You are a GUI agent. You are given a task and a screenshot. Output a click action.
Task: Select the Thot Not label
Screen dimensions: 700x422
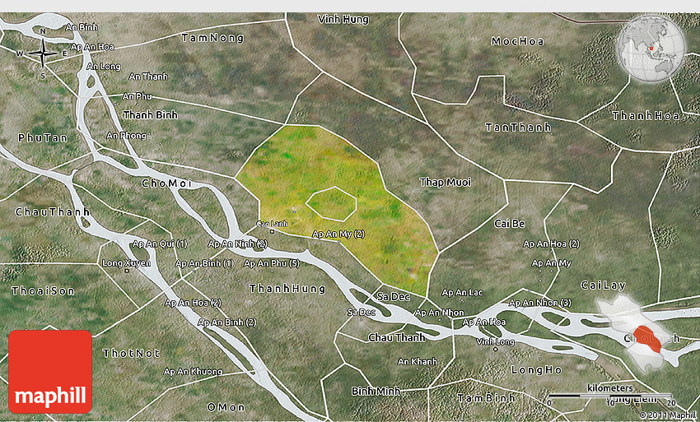coord(131,353)
